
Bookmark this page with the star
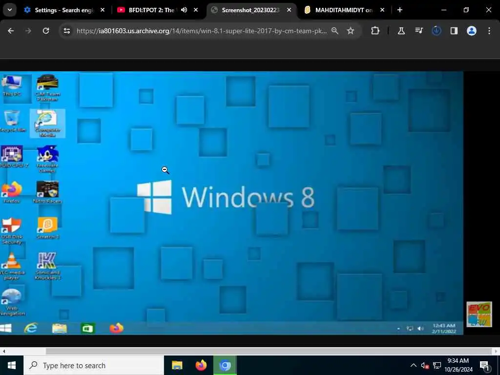[351, 31]
